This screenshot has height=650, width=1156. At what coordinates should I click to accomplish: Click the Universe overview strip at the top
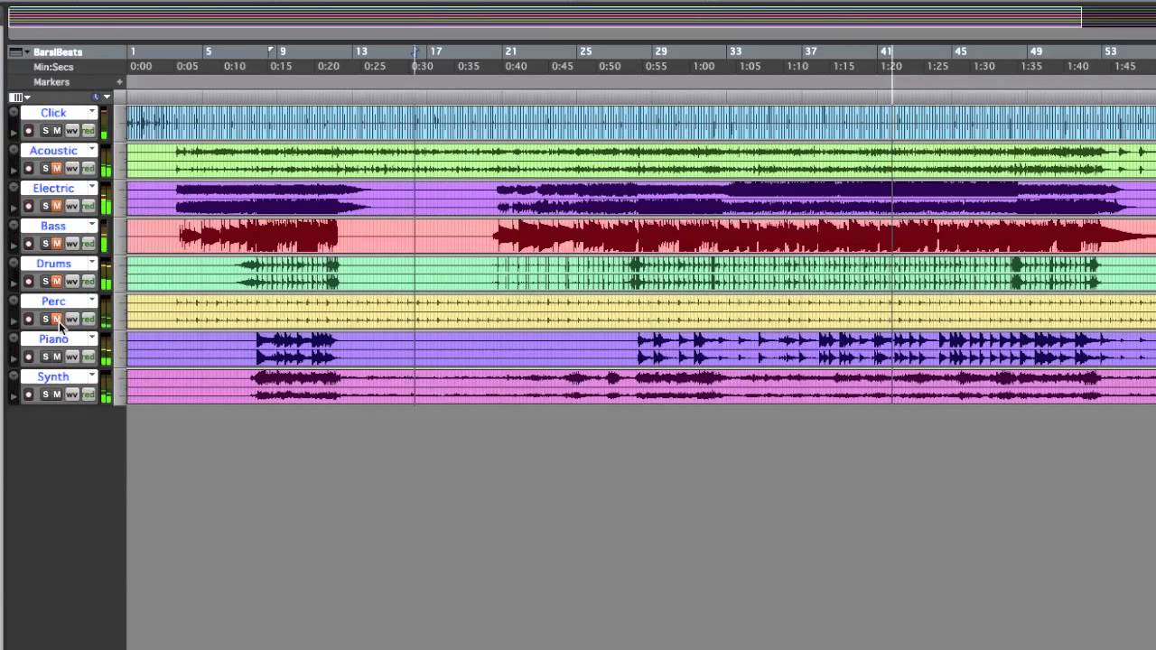tap(545, 17)
